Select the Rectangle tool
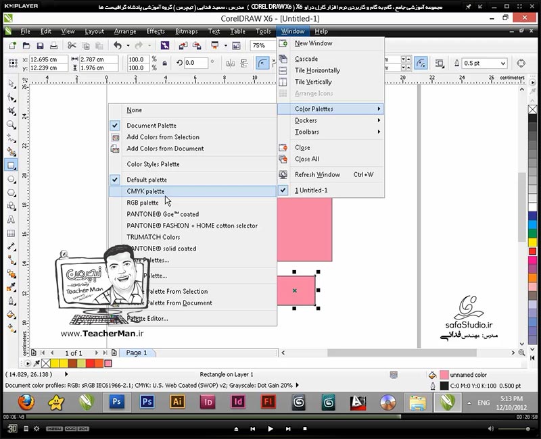This screenshot has width=541, height=439. (11, 165)
